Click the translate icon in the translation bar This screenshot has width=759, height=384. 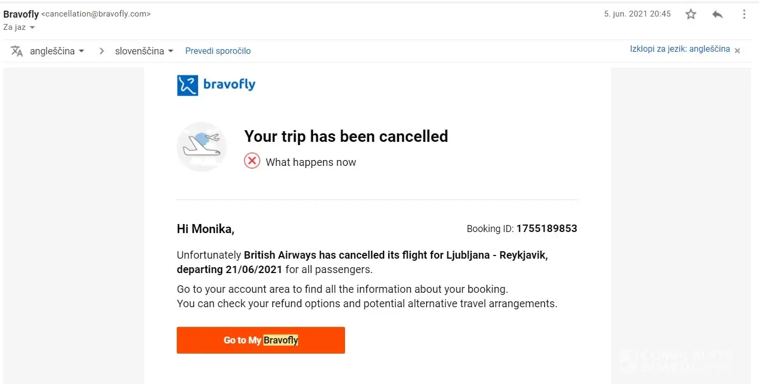pyautogui.click(x=17, y=51)
